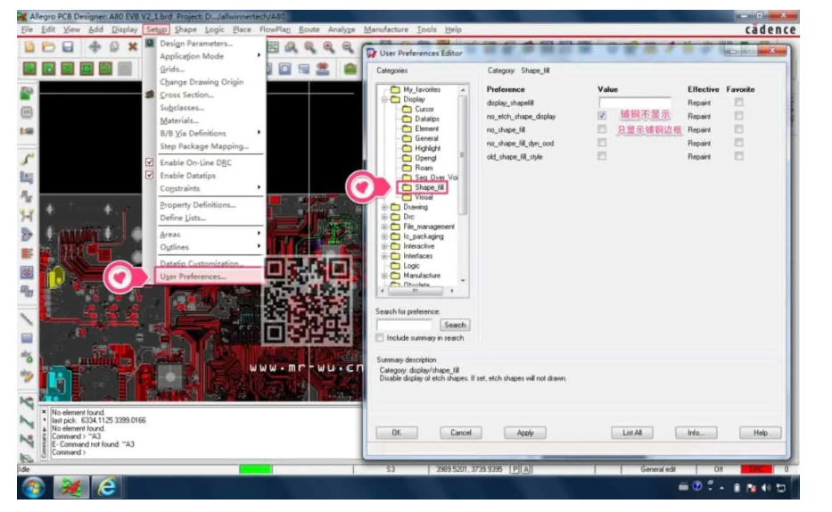Click the Windows Start orb
832x512 pixels.
(33, 487)
